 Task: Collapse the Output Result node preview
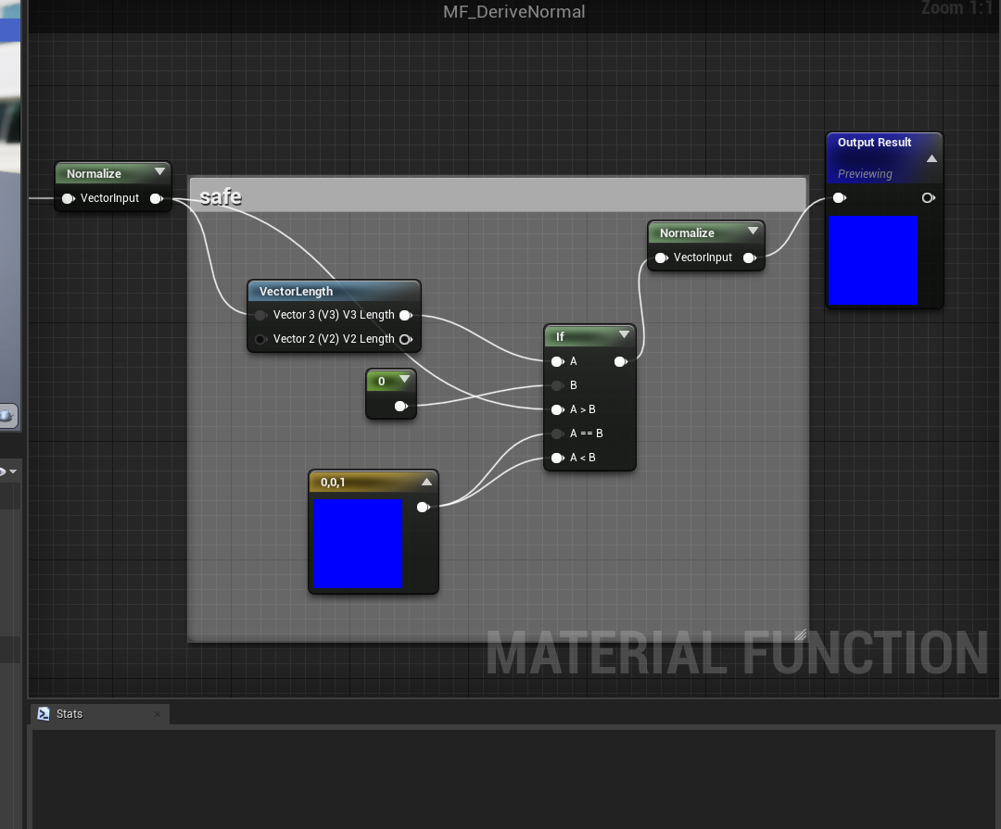coord(931,159)
